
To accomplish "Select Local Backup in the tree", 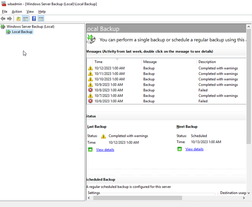I will click(x=22, y=32).
